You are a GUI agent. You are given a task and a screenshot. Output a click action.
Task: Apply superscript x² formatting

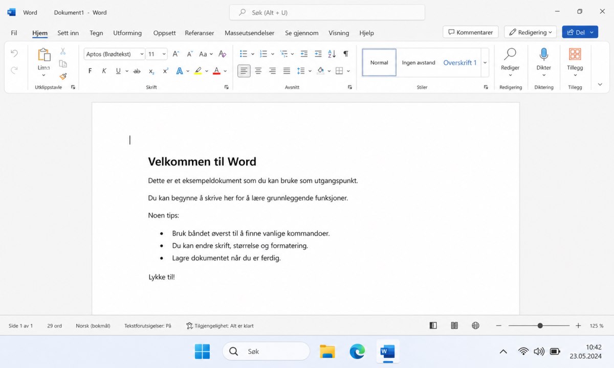[x=165, y=71]
